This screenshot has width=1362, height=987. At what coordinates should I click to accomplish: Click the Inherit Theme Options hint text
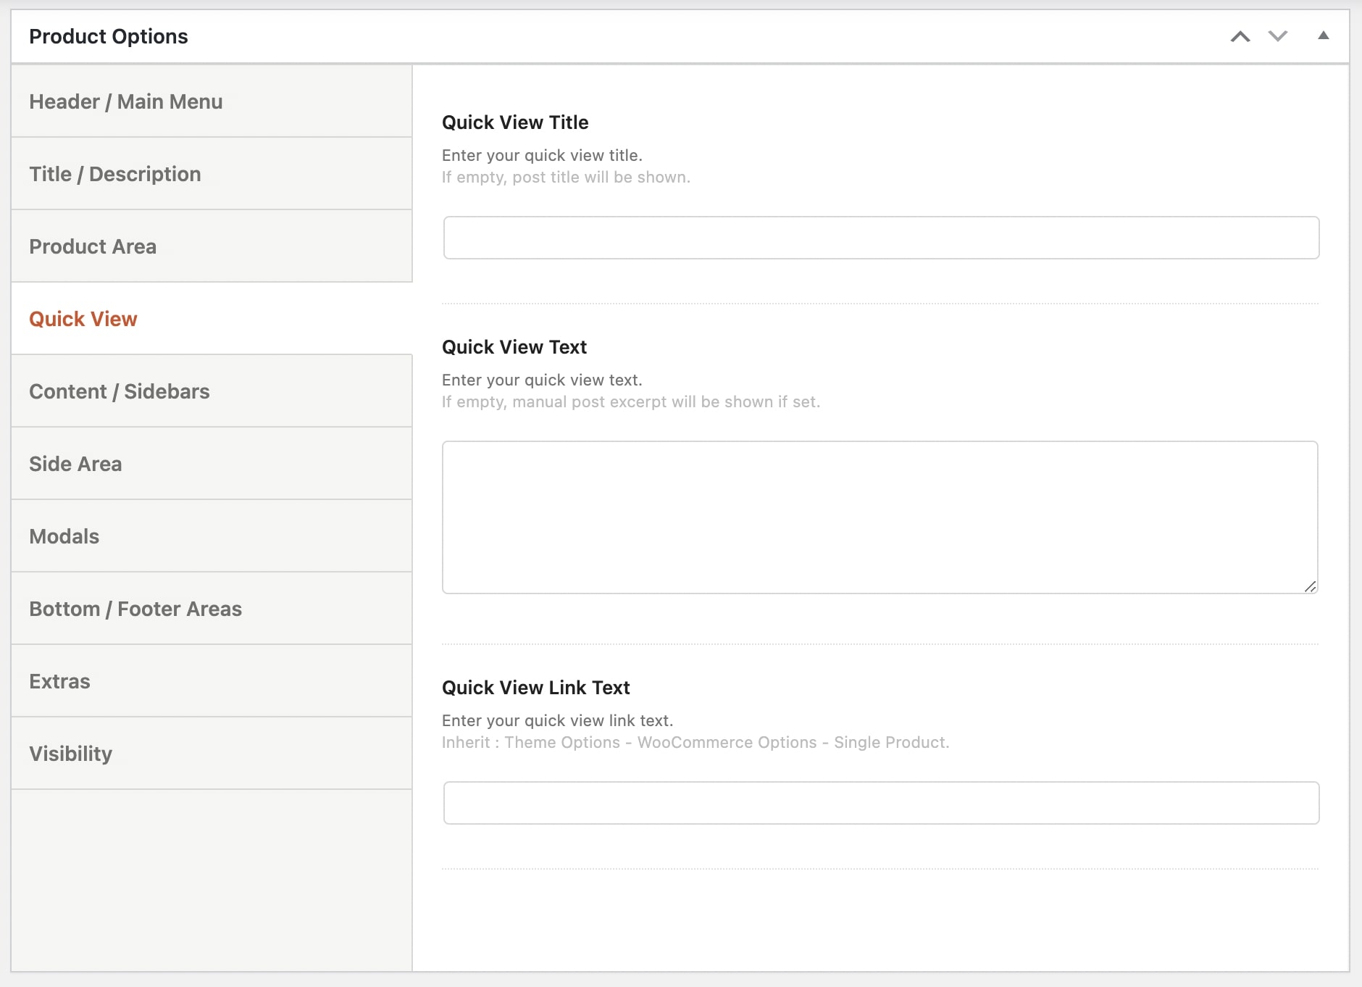tap(695, 742)
